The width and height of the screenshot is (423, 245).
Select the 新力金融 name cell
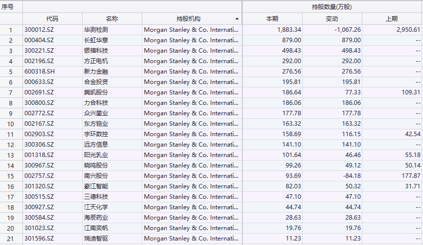96,72
